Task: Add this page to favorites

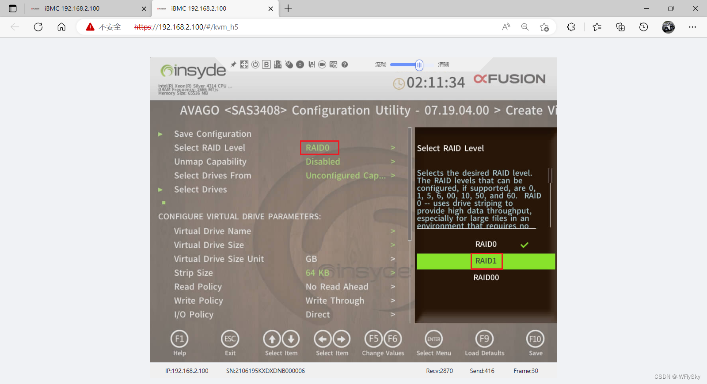Action: pyautogui.click(x=544, y=27)
